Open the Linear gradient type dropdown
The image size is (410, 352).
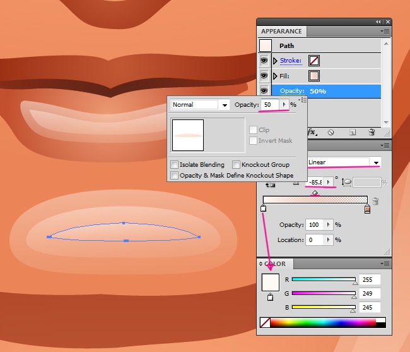[376, 162]
